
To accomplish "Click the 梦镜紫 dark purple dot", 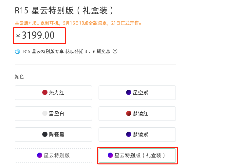I will point(129,135).
